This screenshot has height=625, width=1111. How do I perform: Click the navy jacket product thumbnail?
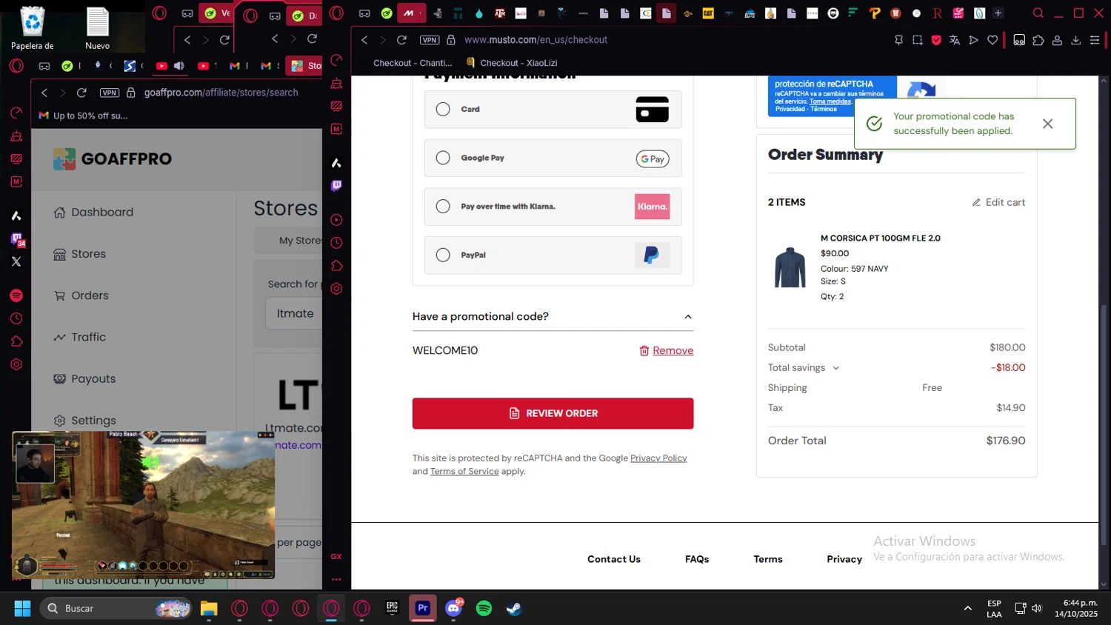click(x=790, y=267)
